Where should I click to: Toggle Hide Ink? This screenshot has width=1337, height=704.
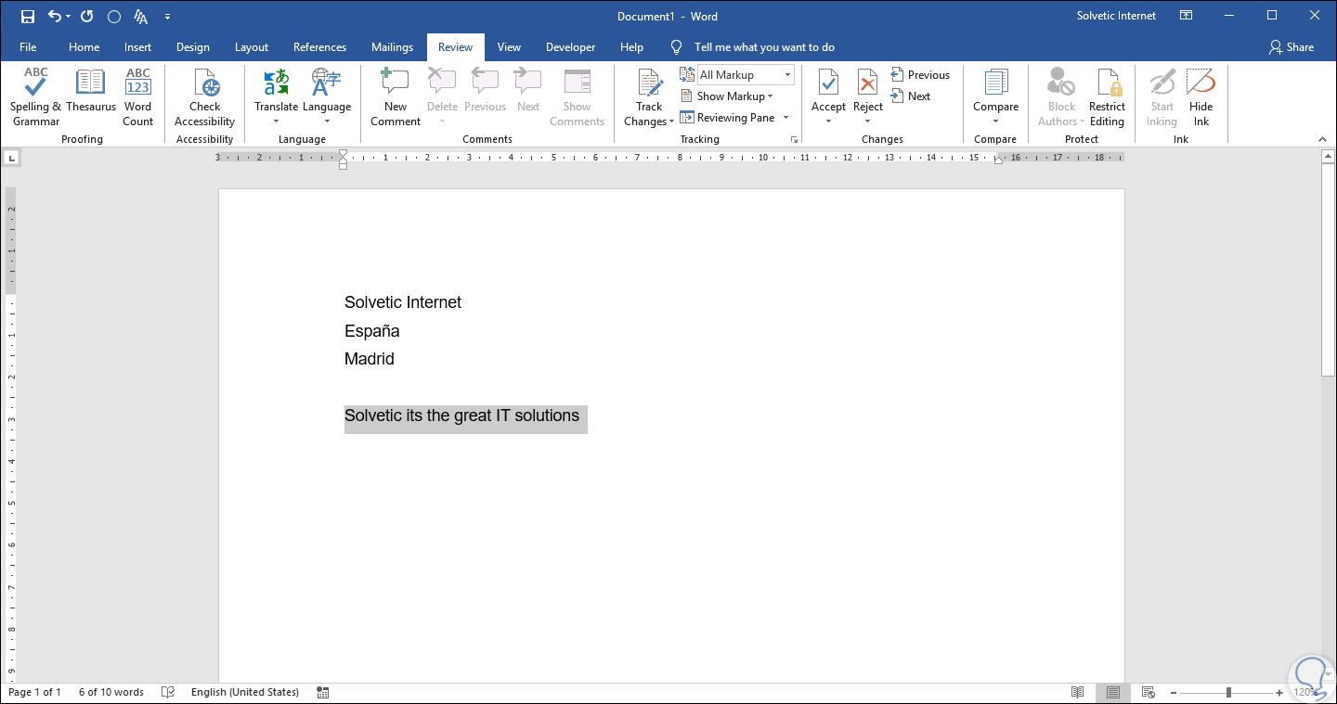tap(1201, 97)
